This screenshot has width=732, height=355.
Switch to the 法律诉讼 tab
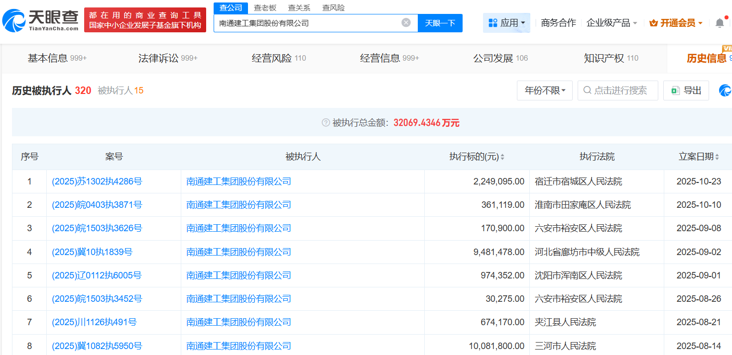coord(168,58)
